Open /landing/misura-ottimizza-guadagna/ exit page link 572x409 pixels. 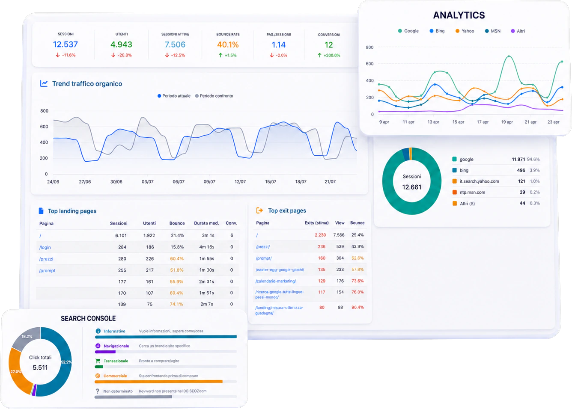pyautogui.click(x=279, y=310)
